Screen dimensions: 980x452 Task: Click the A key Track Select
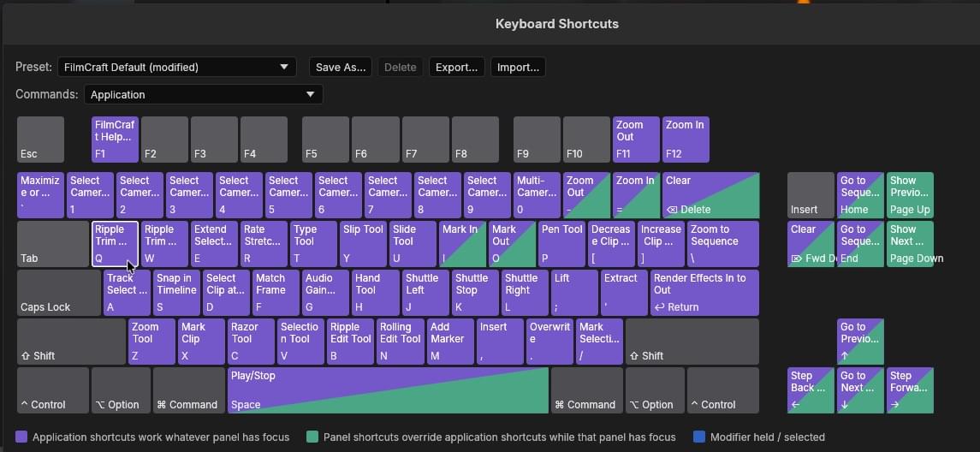(127, 293)
